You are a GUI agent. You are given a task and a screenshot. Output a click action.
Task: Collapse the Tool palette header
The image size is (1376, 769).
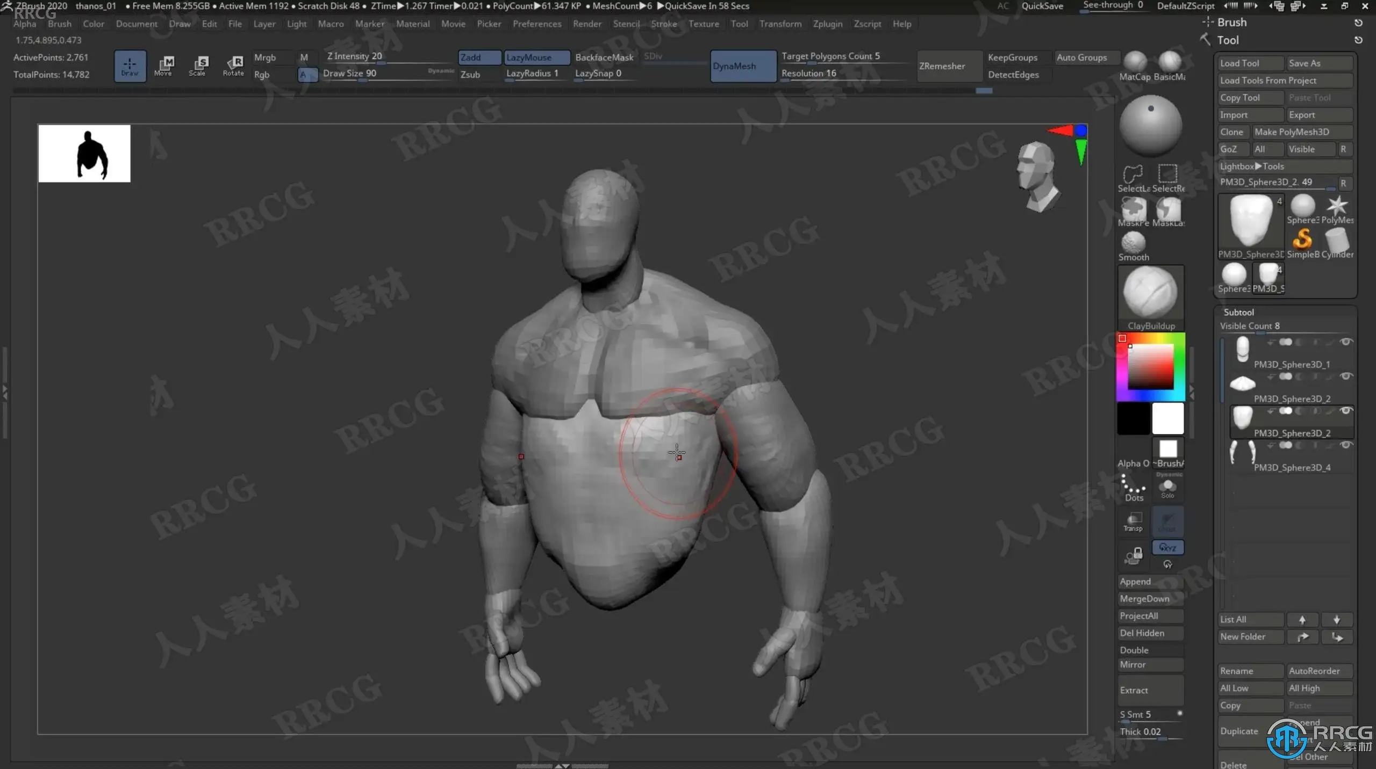(x=1228, y=40)
